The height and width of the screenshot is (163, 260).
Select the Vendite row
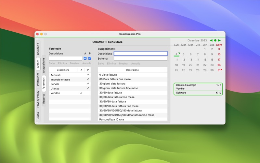click(x=70, y=93)
